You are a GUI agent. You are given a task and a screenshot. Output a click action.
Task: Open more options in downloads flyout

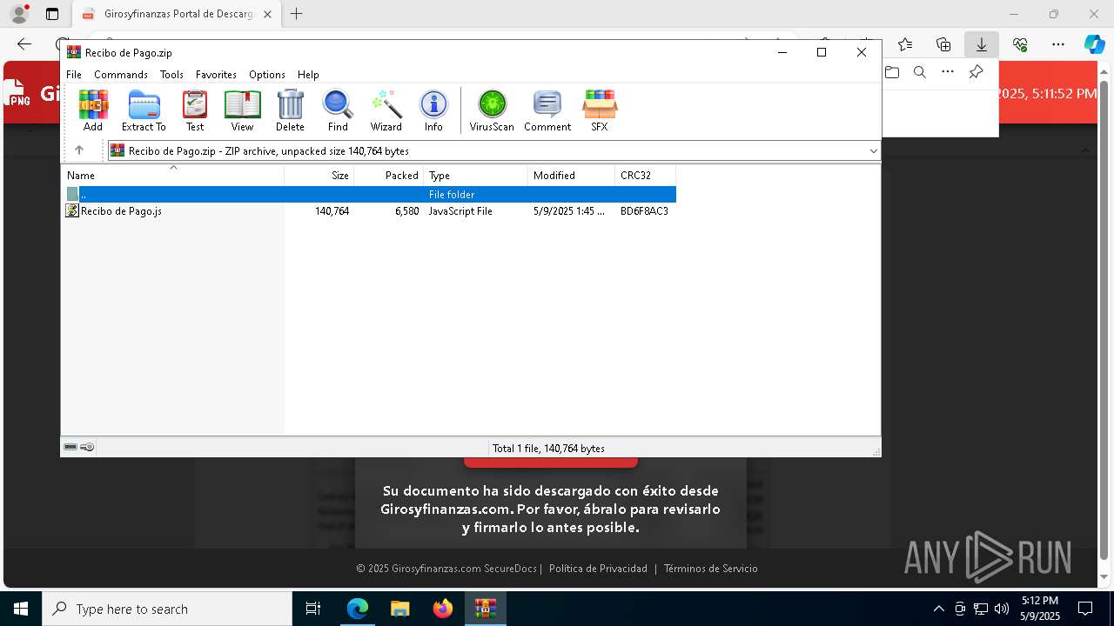coord(948,72)
